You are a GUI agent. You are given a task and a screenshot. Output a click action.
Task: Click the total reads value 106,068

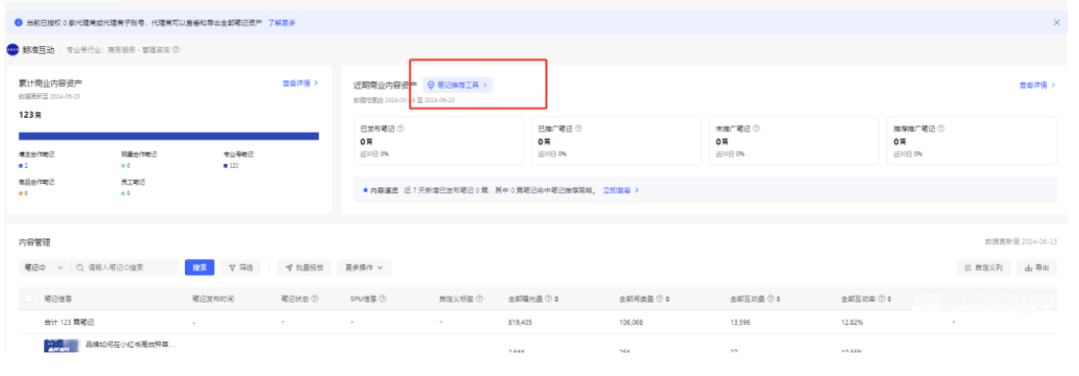[631, 321]
